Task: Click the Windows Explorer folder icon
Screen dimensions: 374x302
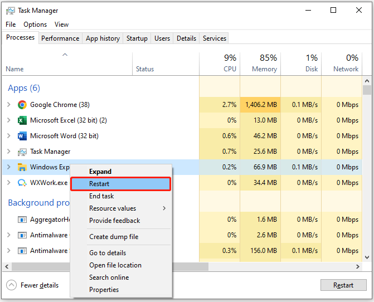Action: (22, 167)
